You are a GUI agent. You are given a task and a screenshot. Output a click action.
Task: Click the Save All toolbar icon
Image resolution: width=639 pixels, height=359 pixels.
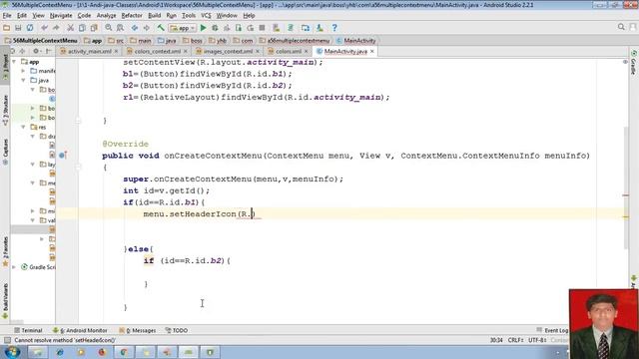18,28
